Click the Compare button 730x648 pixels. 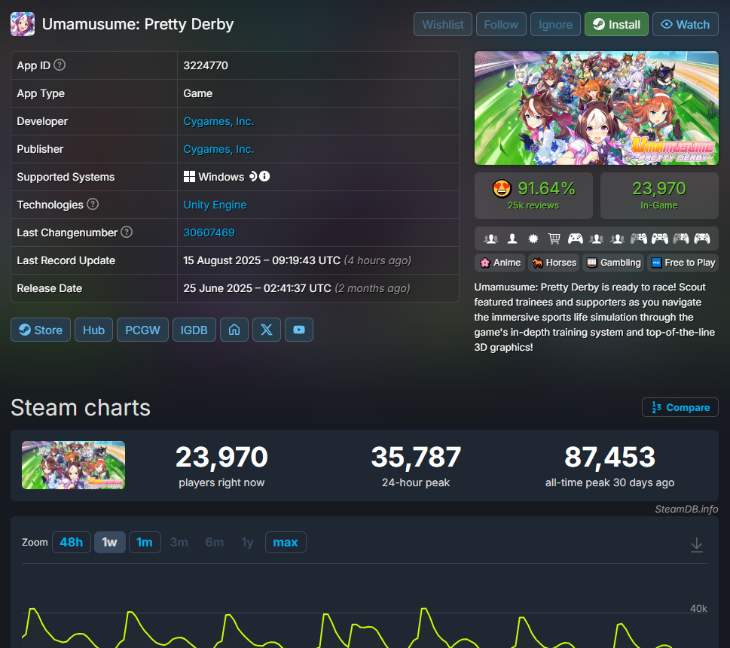[x=680, y=407]
